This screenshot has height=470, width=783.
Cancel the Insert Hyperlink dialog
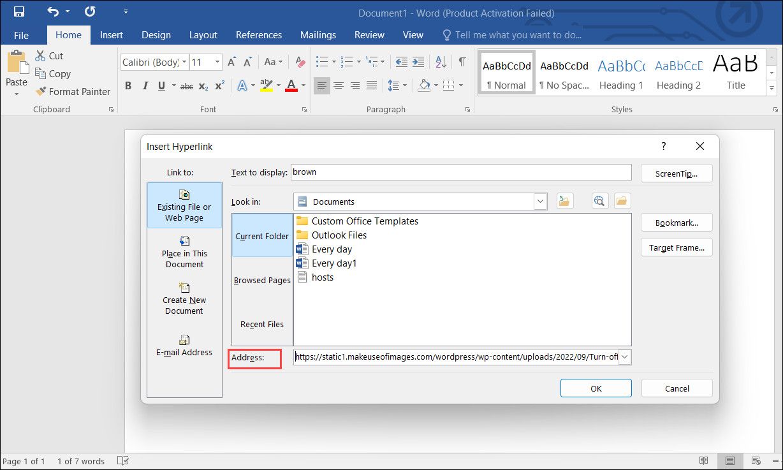(677, 388)
